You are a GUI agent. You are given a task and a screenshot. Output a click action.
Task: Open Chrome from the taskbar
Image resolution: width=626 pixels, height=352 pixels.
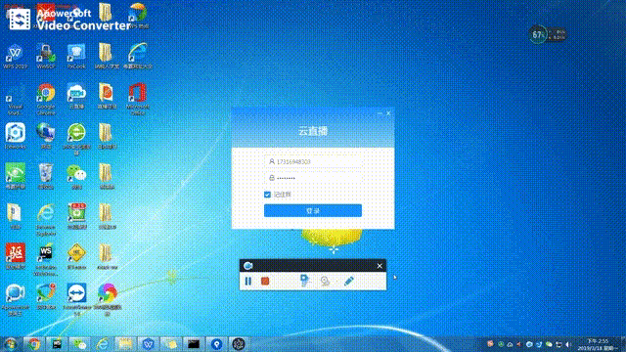coord(34,343)
